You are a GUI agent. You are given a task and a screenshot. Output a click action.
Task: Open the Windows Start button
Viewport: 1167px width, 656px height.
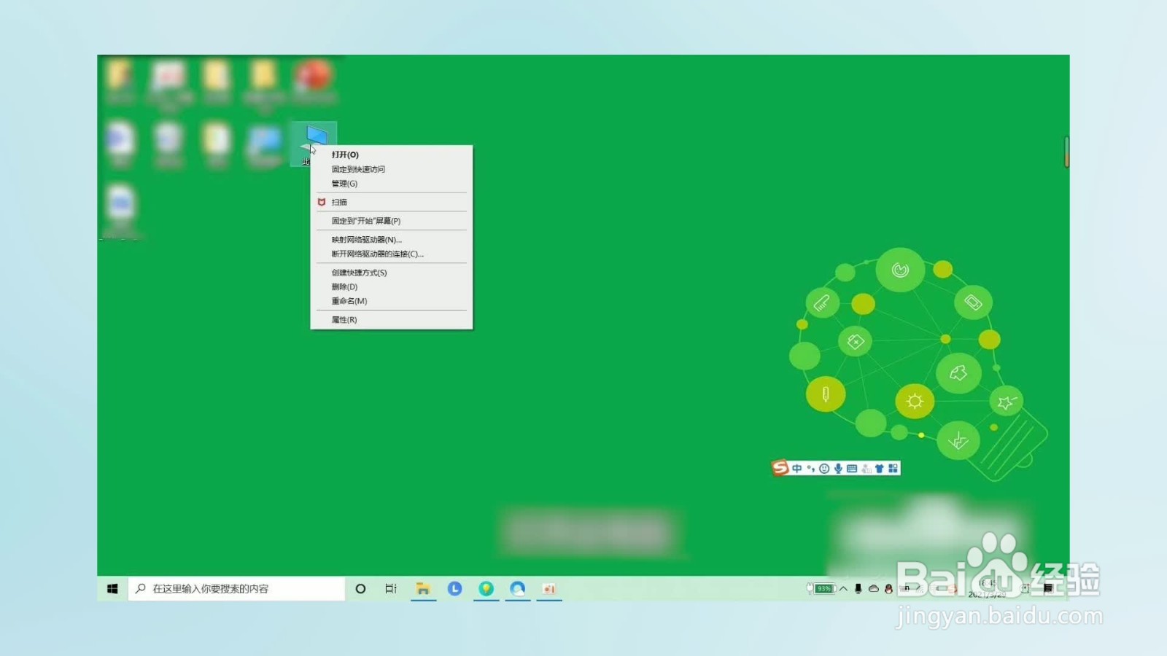tap(112, 589)
